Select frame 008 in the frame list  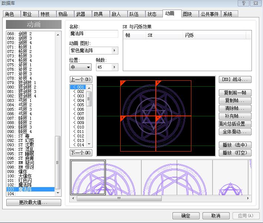(x=78, y=118)
